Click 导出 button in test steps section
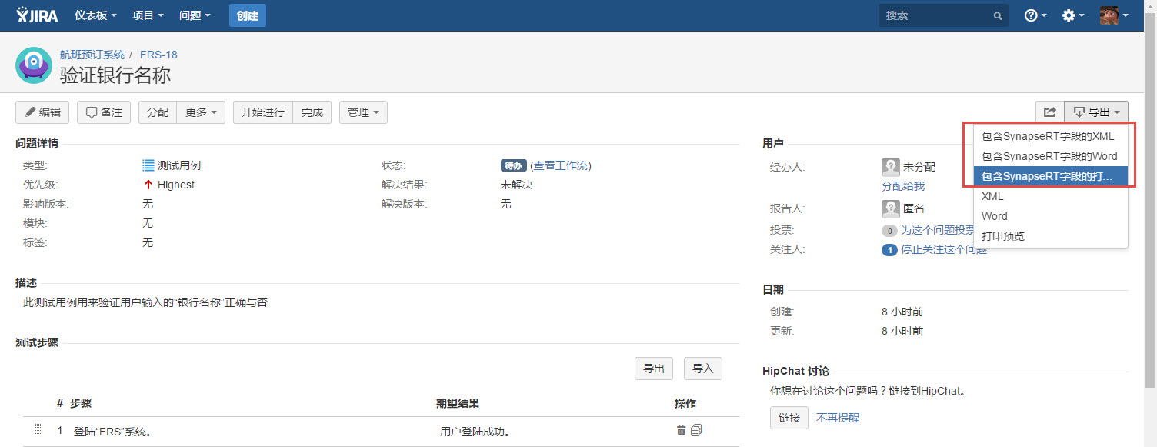Screen dimensions: 1157x447 [654, 369]
